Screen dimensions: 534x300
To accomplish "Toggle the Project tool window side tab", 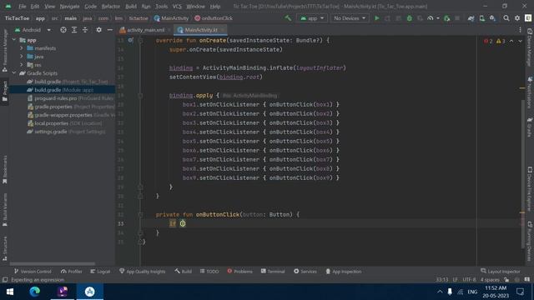I will click(5, 91).
